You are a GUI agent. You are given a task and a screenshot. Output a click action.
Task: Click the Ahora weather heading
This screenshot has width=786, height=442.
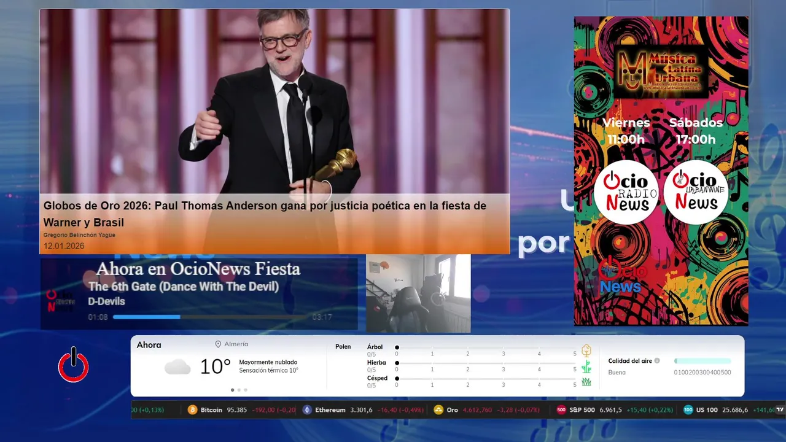[x=149, y=345]
